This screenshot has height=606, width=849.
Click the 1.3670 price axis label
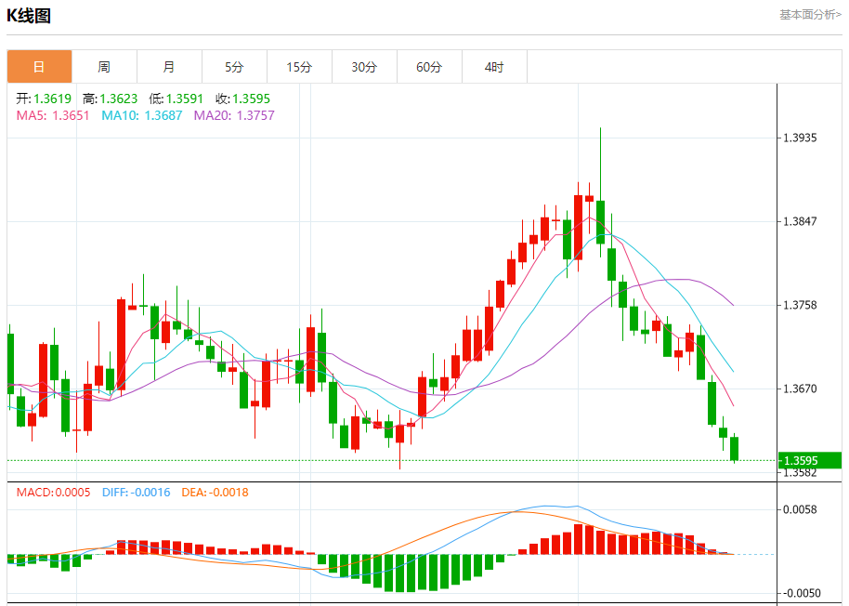point(801,389)
